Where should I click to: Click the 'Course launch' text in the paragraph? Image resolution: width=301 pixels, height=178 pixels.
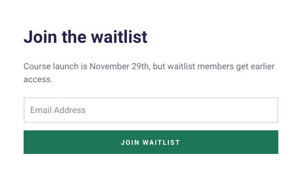click(x=51, y=66)
